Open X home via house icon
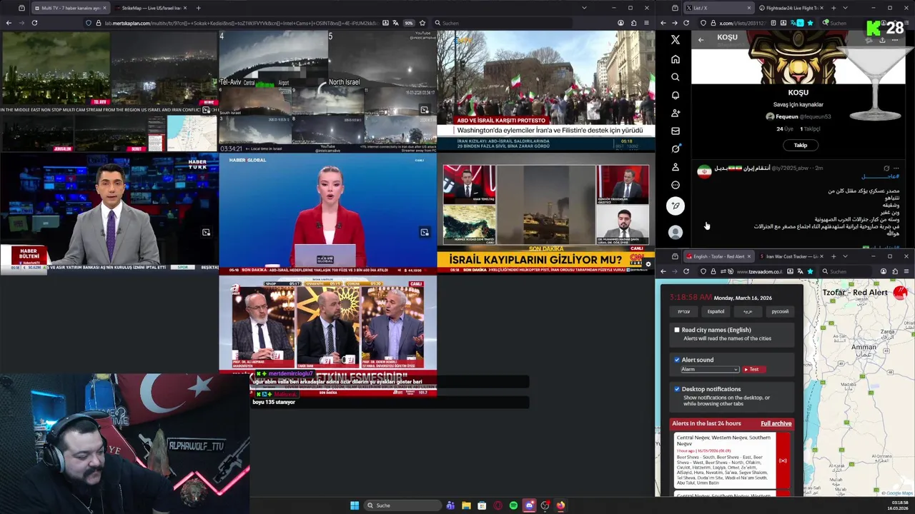Screen dimensions: 915x514 (x=676, y=59)
